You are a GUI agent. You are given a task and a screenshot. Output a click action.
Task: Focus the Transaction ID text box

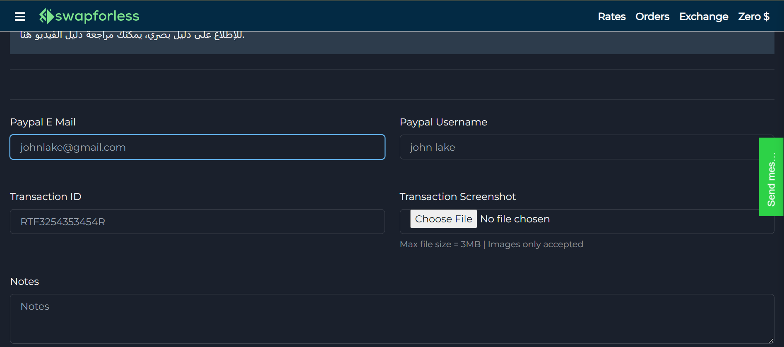(x=197, y=222)
